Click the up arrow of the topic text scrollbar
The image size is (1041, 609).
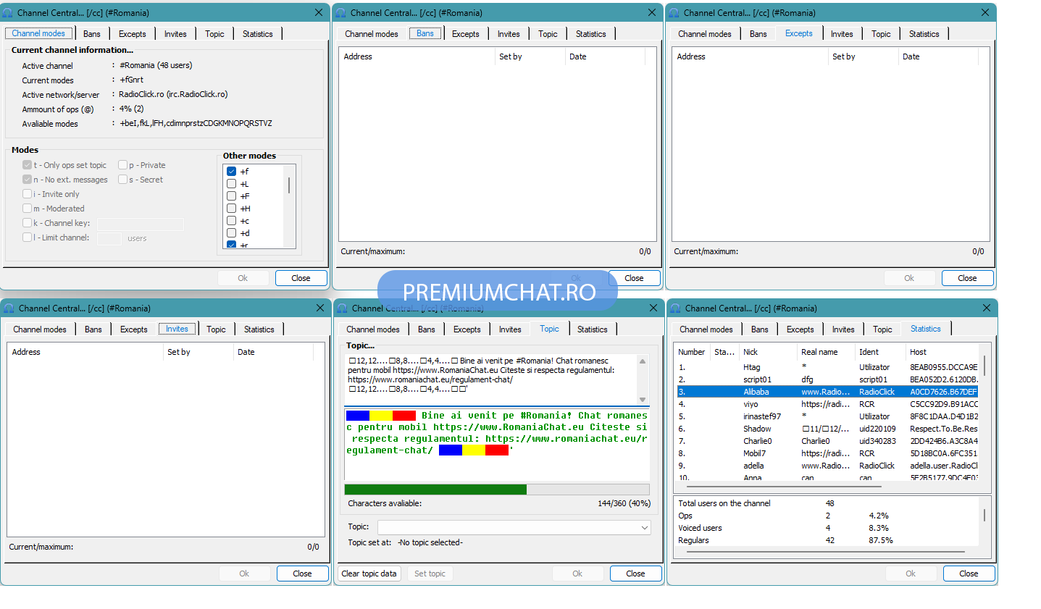(643, 361)
